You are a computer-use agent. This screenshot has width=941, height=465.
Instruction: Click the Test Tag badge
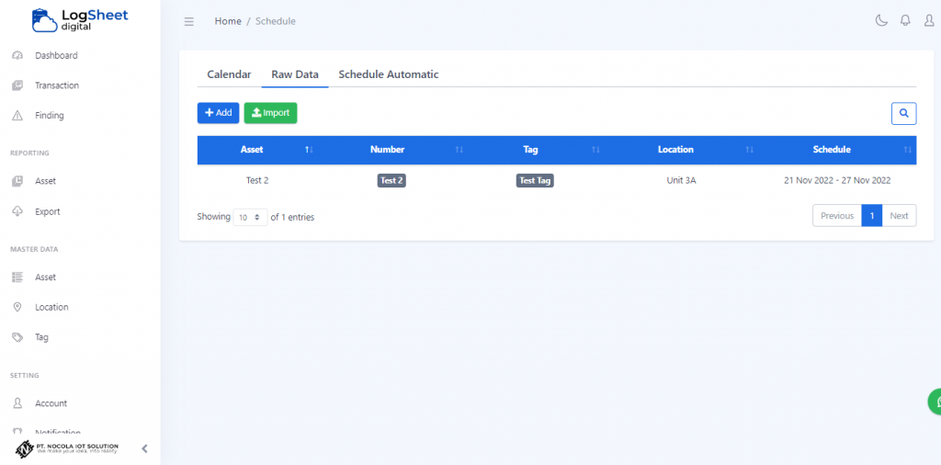[535, 181]
